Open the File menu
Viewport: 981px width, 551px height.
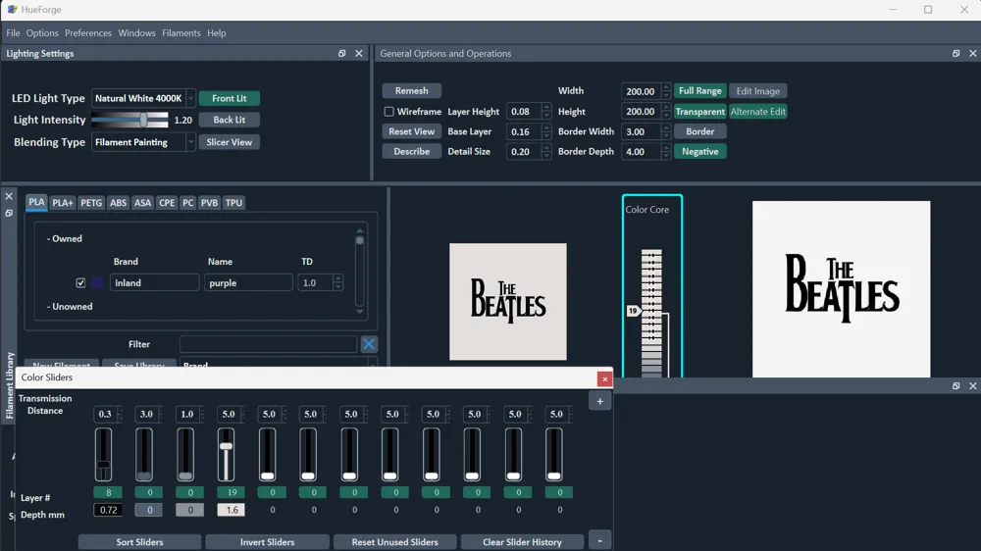point(13,32)
